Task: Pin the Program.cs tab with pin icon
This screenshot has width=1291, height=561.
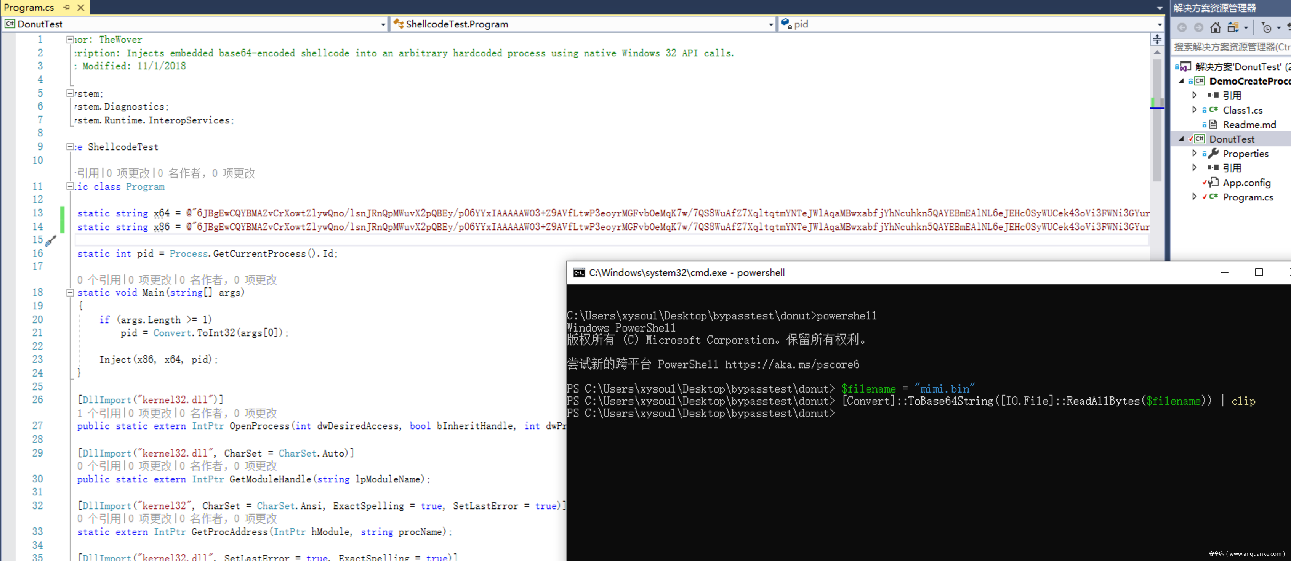Action: pos(67,8)
